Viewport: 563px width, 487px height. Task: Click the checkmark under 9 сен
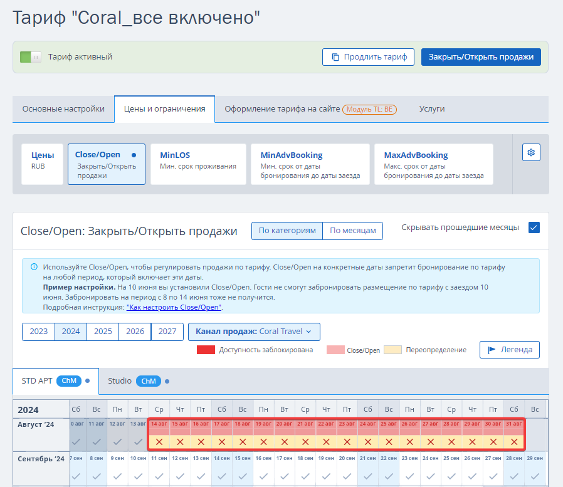click(117, 476)
